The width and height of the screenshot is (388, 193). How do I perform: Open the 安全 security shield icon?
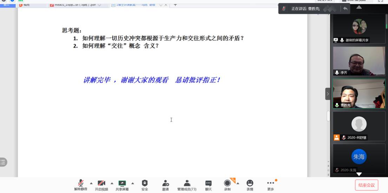pyautogui.click(x=145, y=185)
